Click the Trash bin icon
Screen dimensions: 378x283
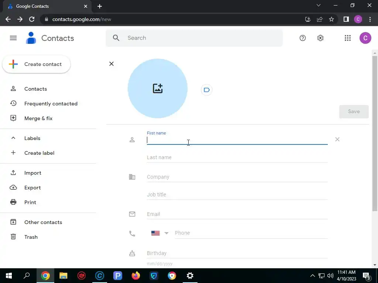pyautogui.click(x=13, y=237)
